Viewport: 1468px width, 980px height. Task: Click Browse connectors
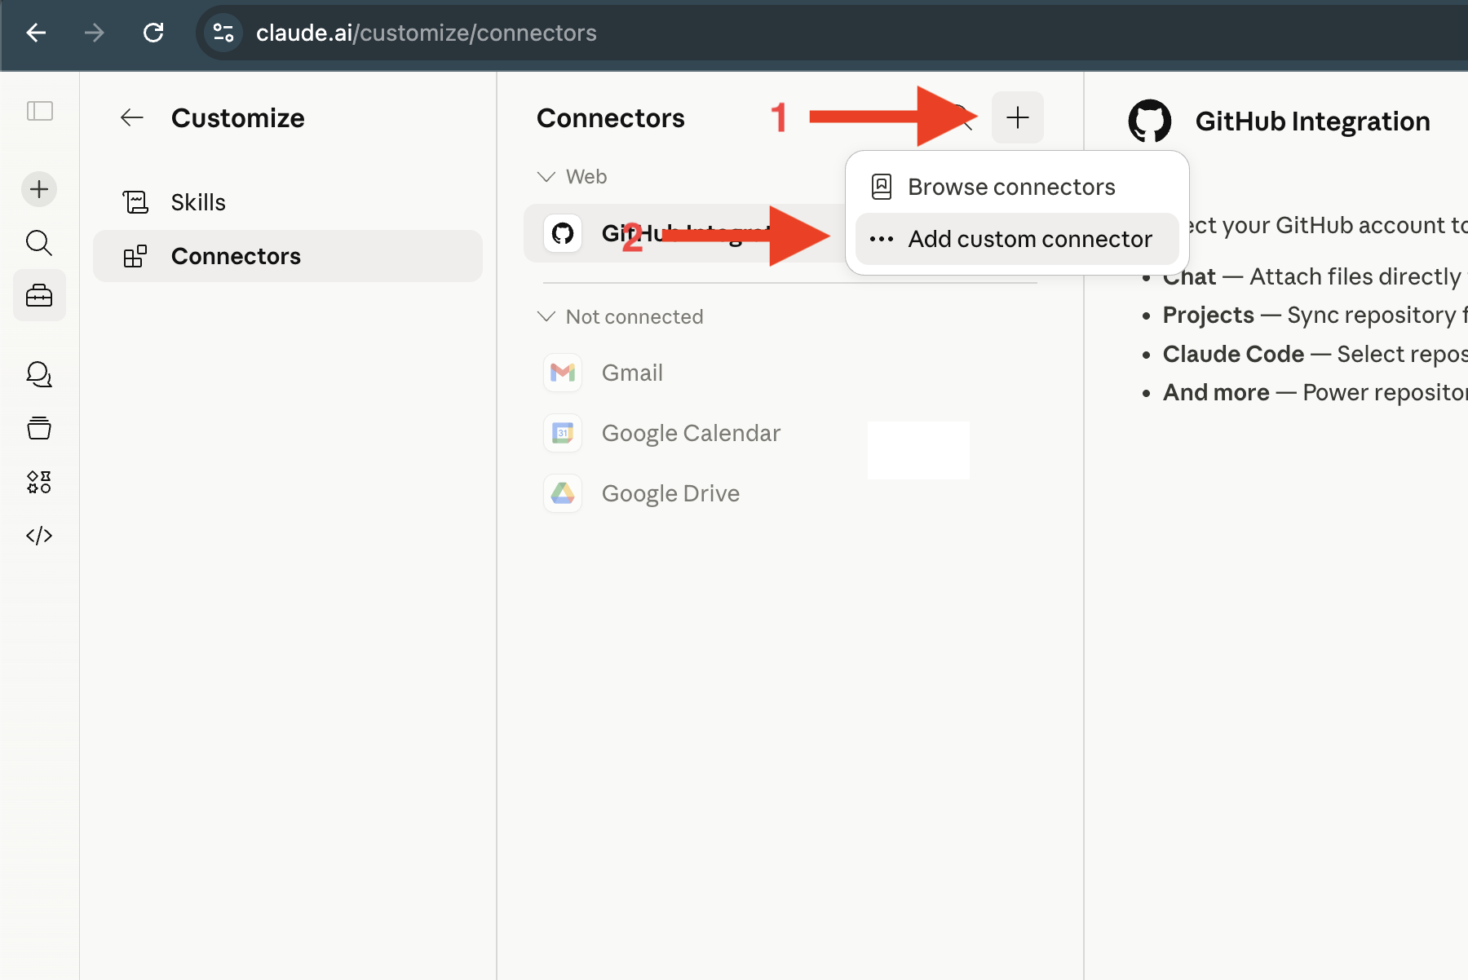tap(1011, 186)
